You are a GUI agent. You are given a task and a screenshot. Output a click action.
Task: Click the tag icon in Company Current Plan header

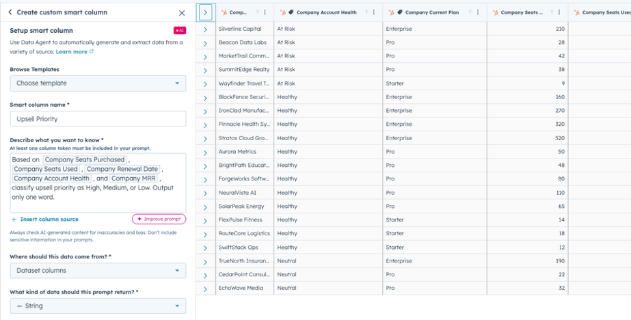pyautogui.click(x=400, y=12)
